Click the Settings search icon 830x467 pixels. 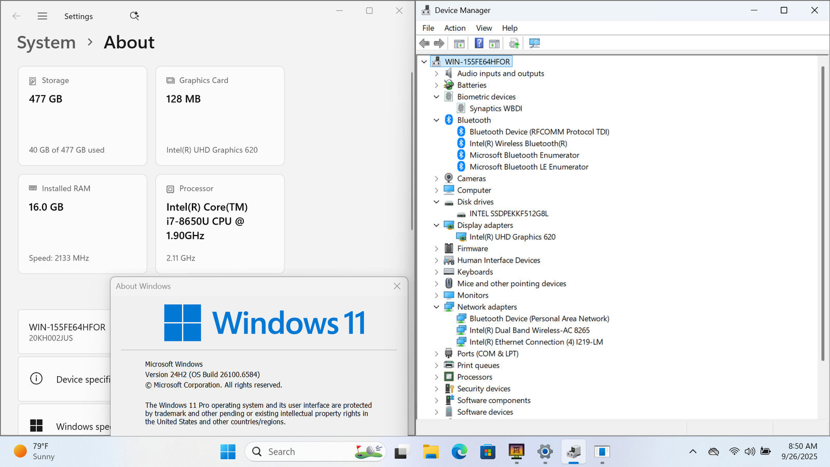tap(134, 16)
